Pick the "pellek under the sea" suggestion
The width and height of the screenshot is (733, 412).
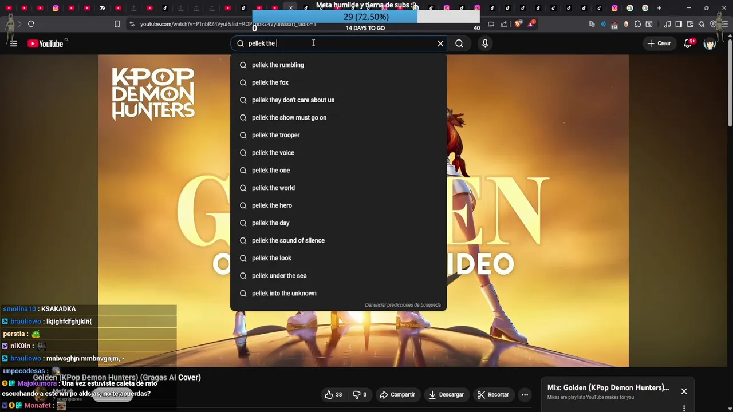coord(338,276)
